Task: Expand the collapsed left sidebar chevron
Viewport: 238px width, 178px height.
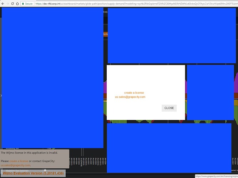Action: point(1,95)
